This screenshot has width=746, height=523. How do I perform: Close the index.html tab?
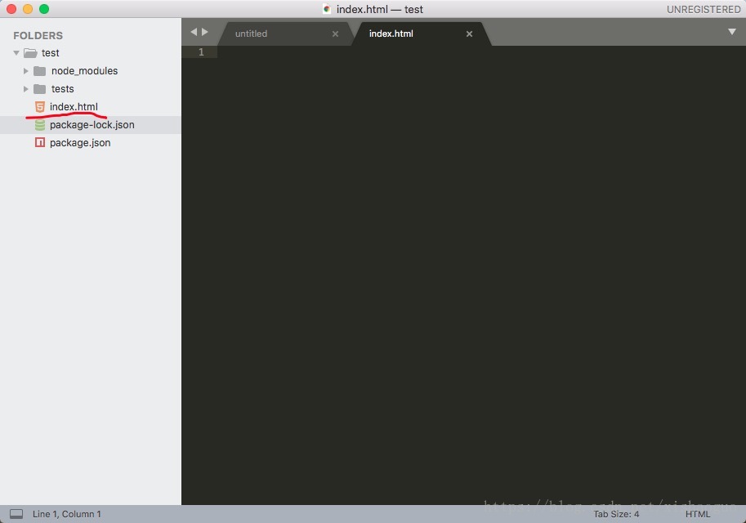click(469, 34)
